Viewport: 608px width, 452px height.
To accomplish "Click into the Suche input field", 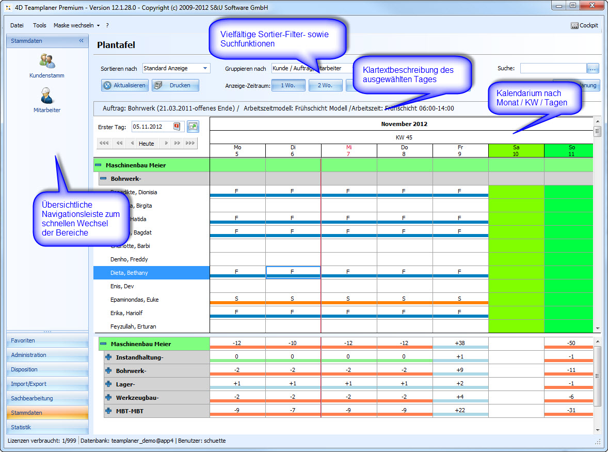I will coord(553,68).
